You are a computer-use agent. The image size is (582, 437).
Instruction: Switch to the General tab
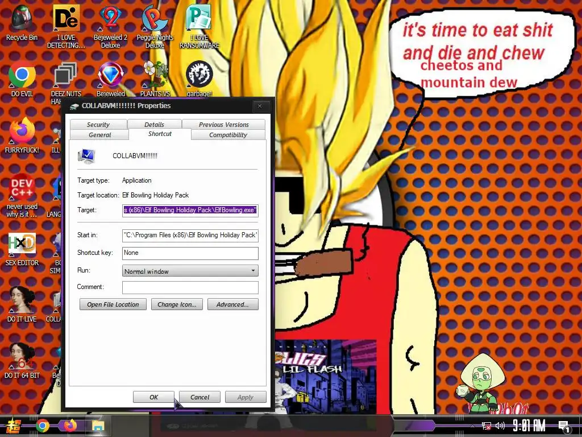click(x=99, y=135)
